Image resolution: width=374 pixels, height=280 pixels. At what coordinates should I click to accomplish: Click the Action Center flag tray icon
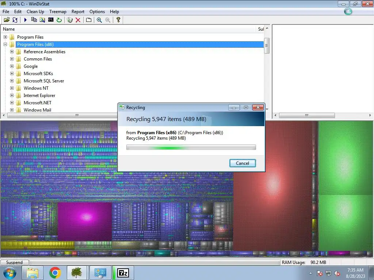[x=319, y=273]
